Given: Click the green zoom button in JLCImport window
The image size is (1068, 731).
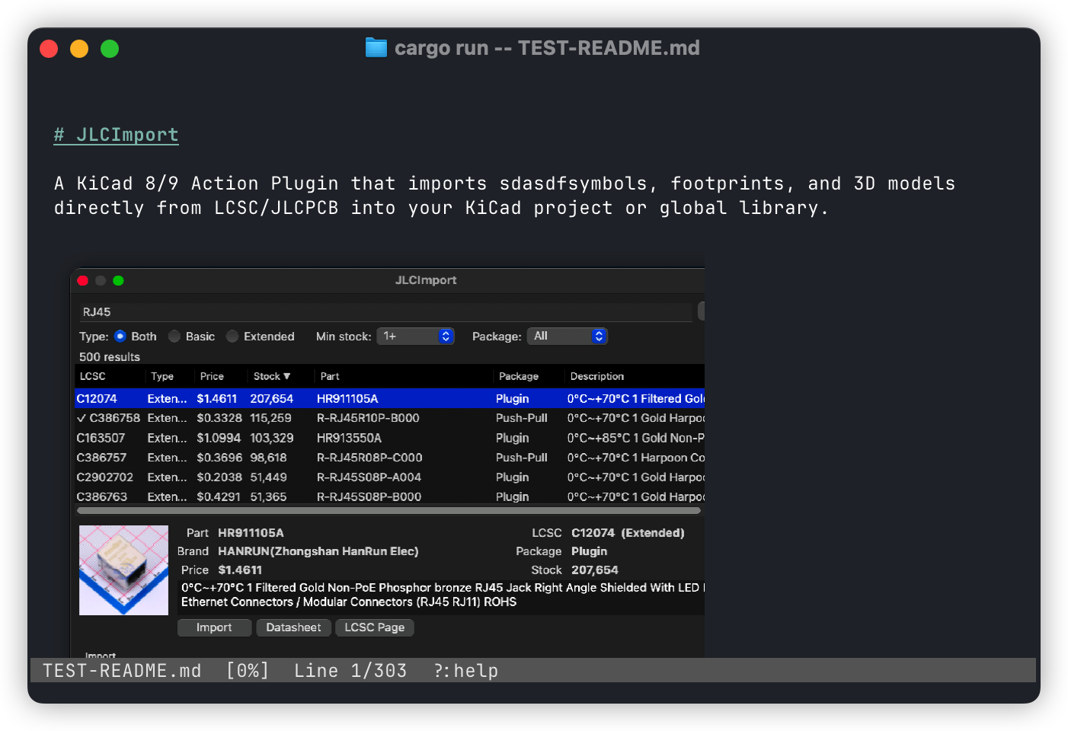Looking at the screenshot, I should pyautogui.click(x=118, y=280).
